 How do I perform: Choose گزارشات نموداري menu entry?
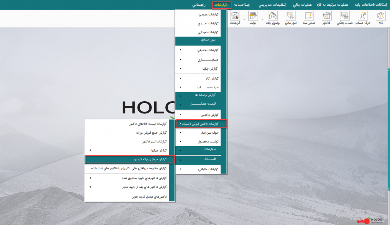[x=198, y=32]
